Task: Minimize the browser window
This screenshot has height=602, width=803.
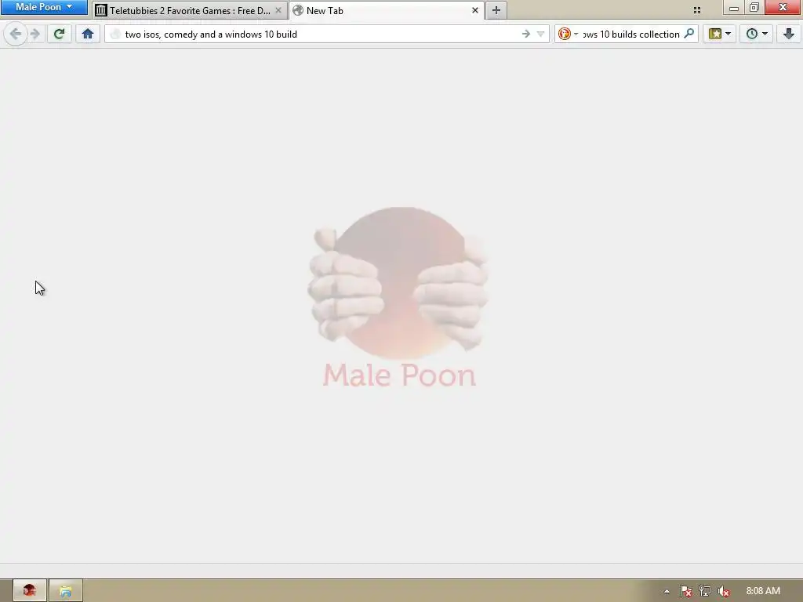Action: 734,7
